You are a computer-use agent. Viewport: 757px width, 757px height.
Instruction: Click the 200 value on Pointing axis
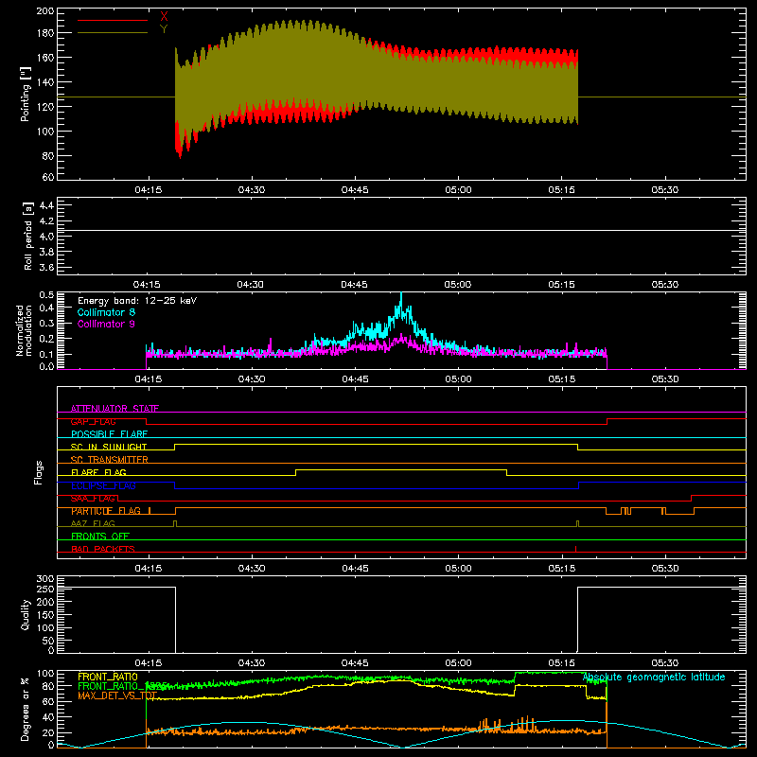coord(45,10)
